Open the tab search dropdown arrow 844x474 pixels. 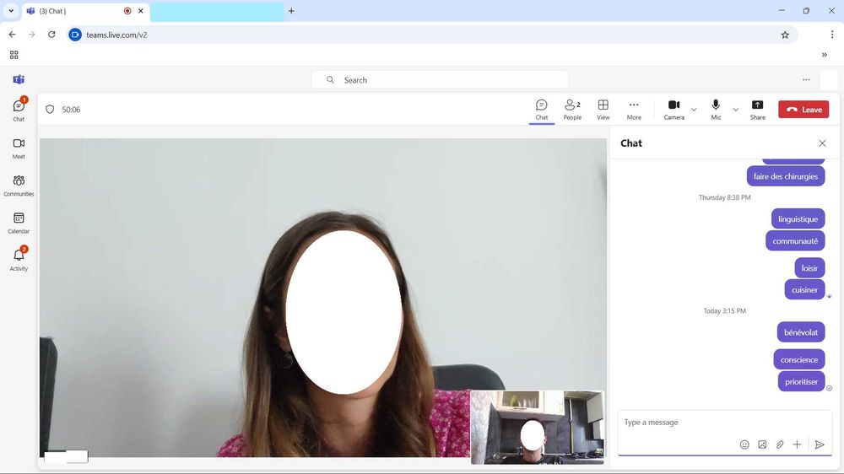click(11, 11)
